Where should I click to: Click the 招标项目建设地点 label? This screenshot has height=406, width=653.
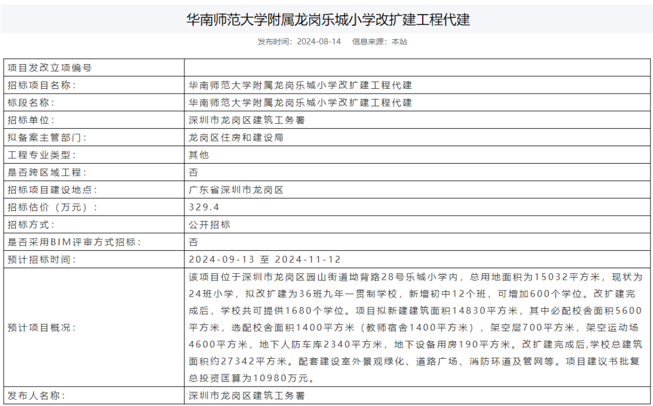[x=53, y=190]
